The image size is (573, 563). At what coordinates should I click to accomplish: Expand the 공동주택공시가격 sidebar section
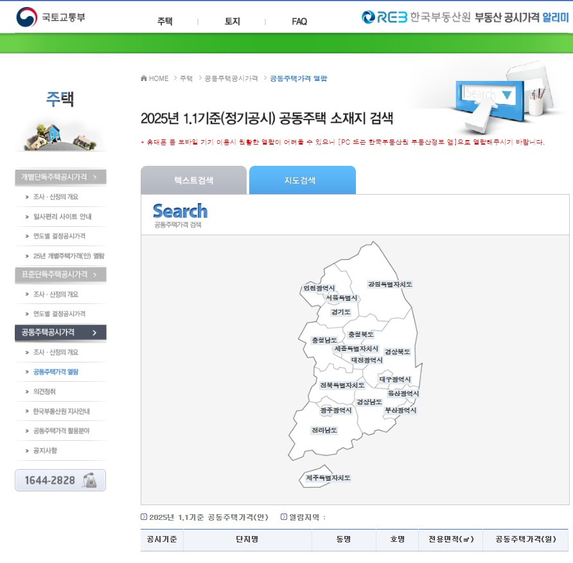[x=60, y=333]
